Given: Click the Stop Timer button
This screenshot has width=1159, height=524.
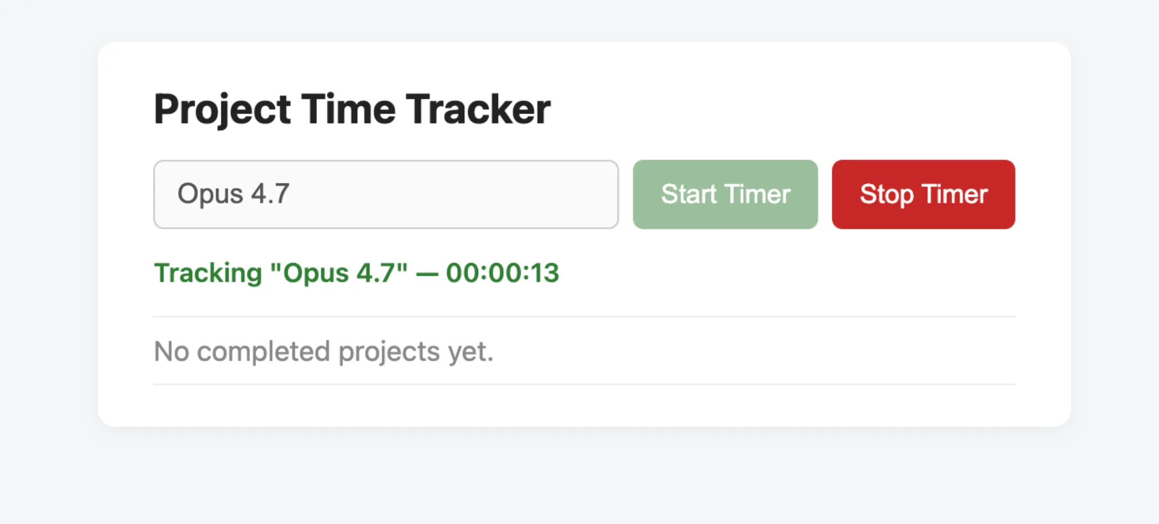Looking at the screenshot, I should click(x=923, y=194).
